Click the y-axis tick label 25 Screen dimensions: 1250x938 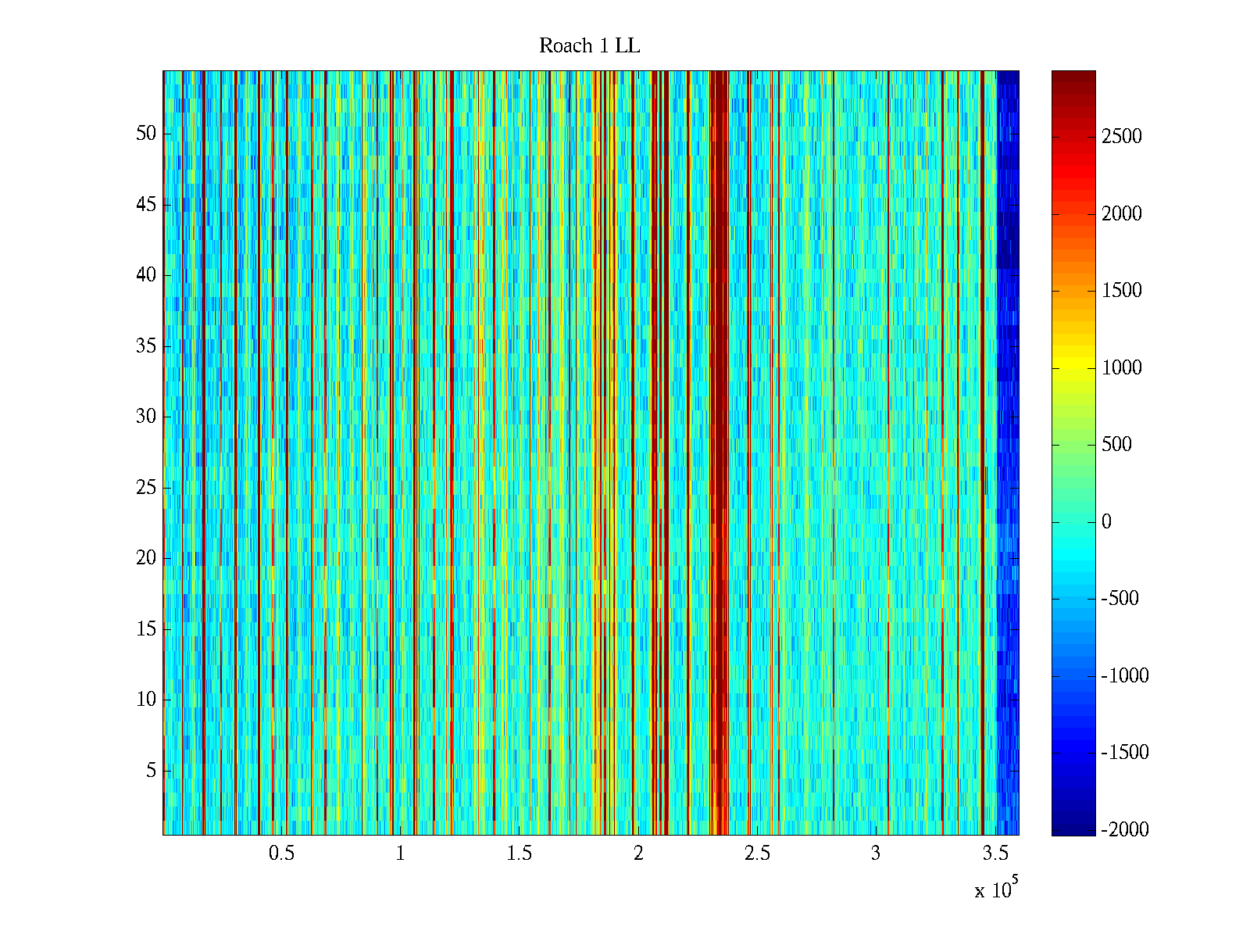pyautogui.click(x=146, y=488)
